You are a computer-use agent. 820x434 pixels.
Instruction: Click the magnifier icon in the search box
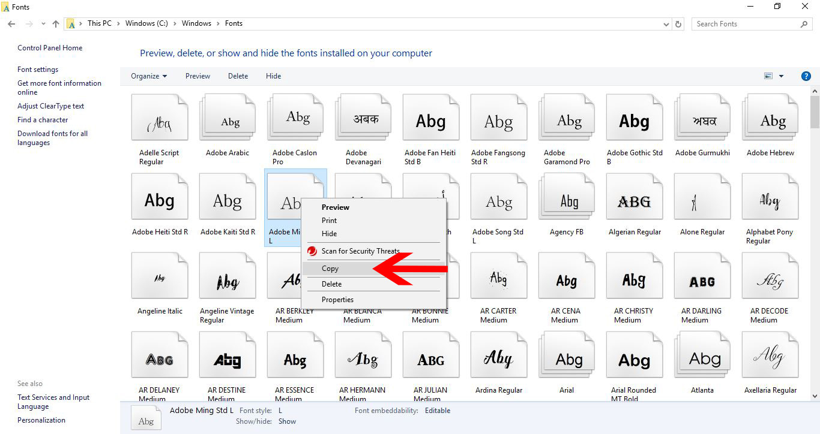(804, 23)
